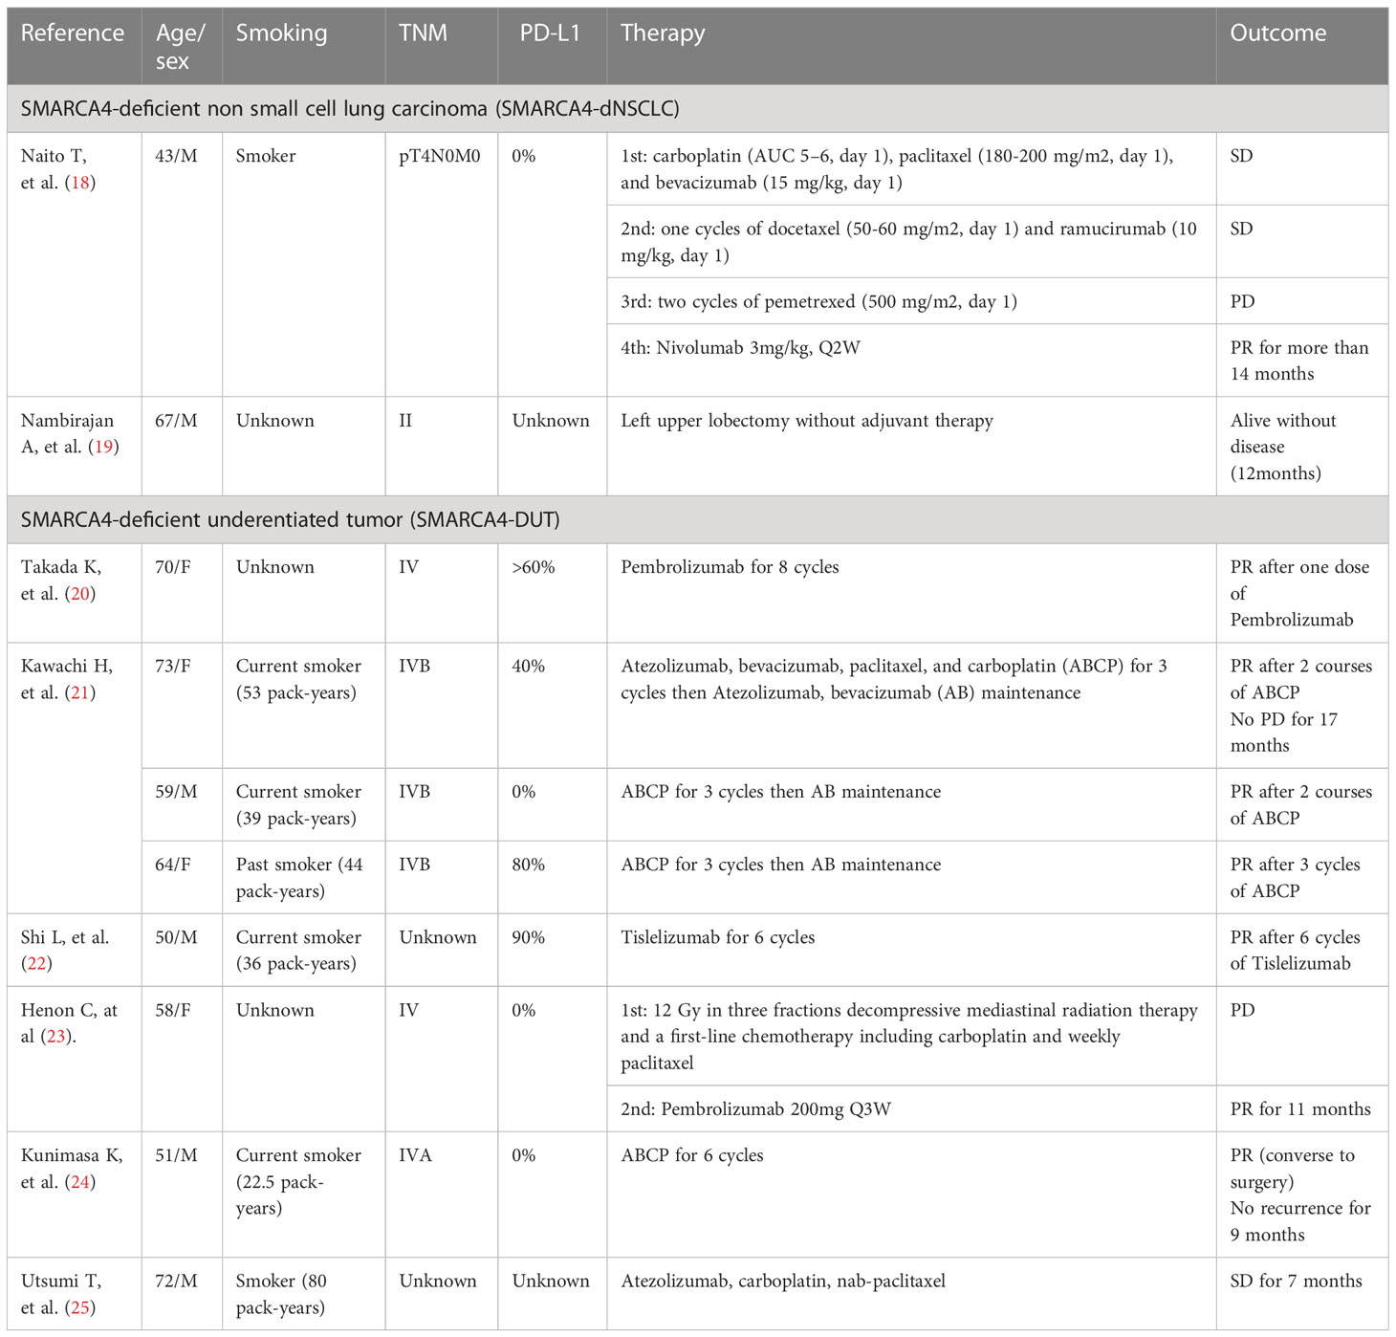Click the 'PR for more than 14 months' outcome
1396x1337 pixels.
pyautogui.click(x=1302, y=361)
